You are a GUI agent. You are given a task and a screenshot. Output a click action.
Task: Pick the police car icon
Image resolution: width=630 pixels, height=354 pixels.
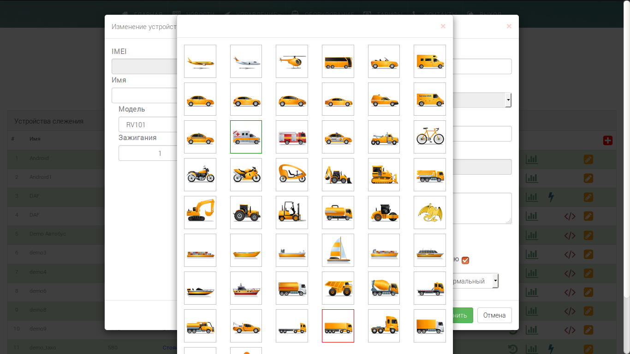[x=338, y=137]
